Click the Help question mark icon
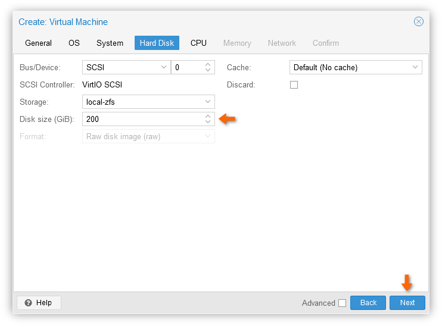 pos(28,303)
